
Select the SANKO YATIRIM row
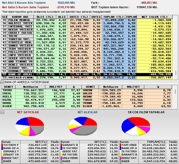pyautogui.click(x=87, y=46)
